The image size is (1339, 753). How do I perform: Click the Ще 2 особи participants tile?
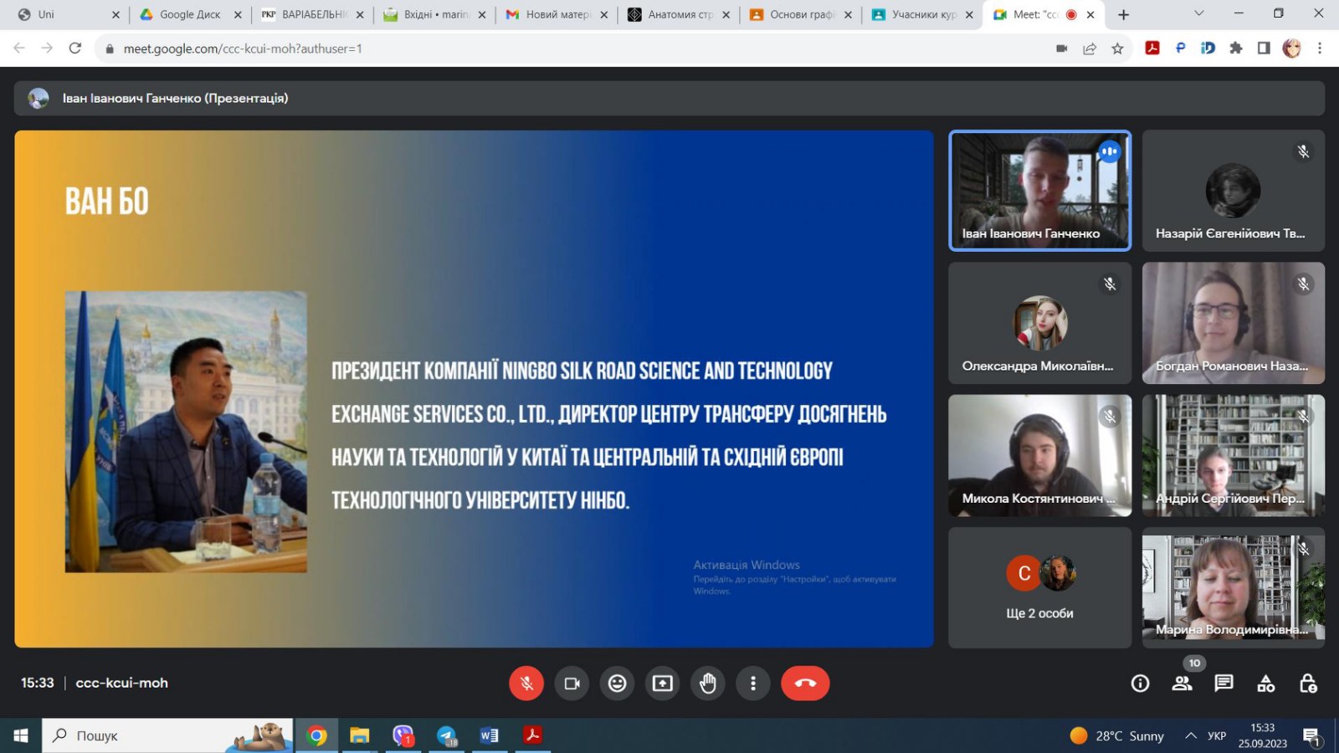[1039, 587]
